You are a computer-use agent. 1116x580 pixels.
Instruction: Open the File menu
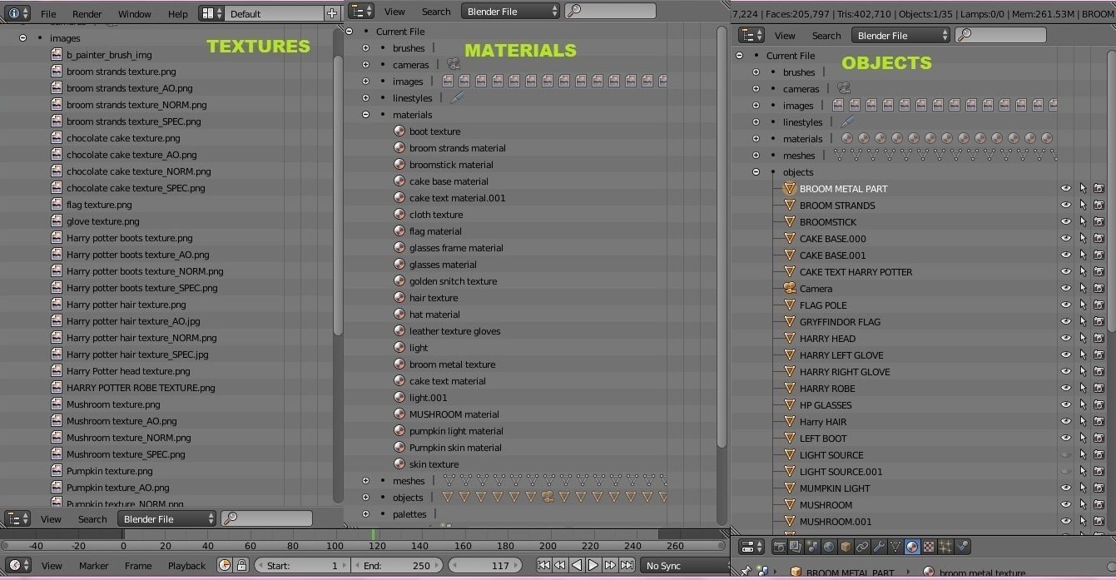pyautogui.click(x=49, y=14)
